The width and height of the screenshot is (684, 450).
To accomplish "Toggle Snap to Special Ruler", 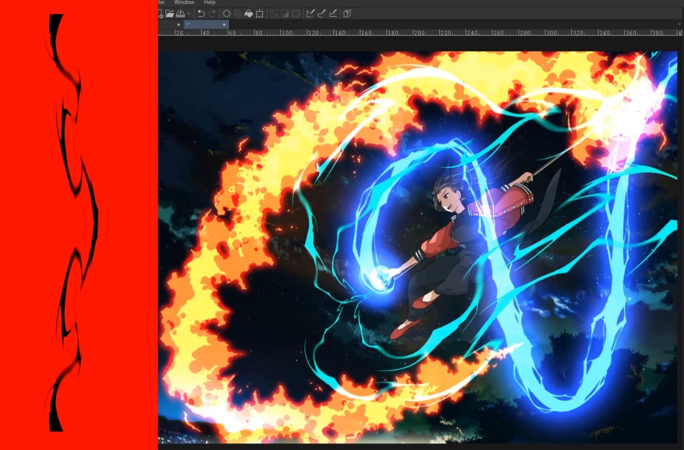I will tap(322, 14).
